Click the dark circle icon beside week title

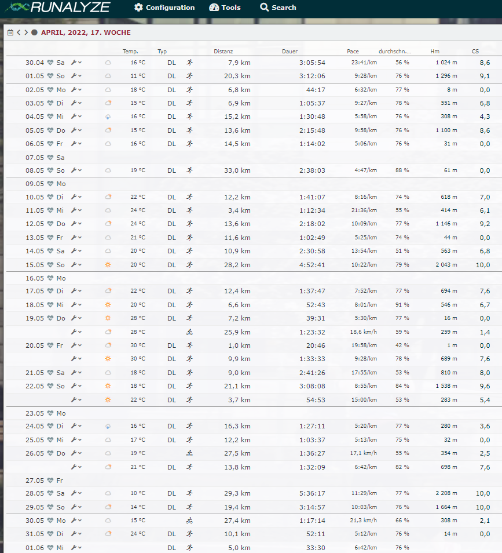click(35, 32)
